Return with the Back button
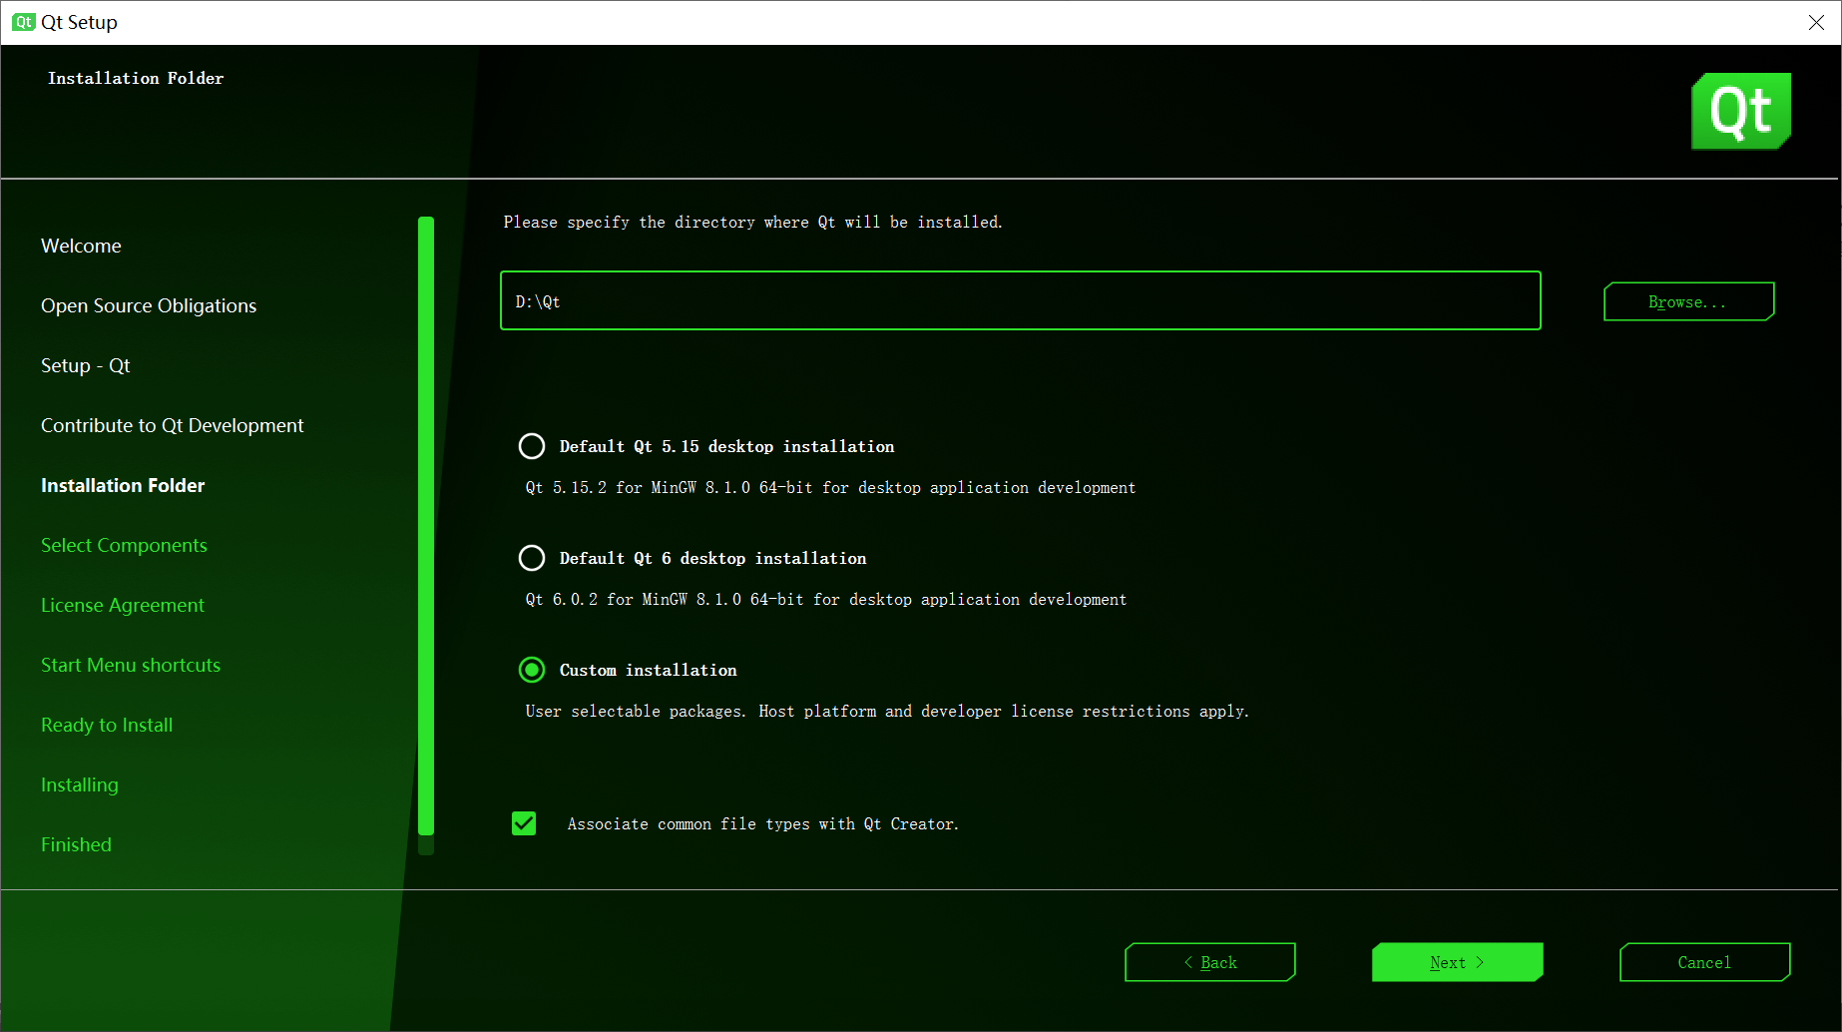Image resolution: width=1842 pixels, height=1032 pixels. (1209, 962)
